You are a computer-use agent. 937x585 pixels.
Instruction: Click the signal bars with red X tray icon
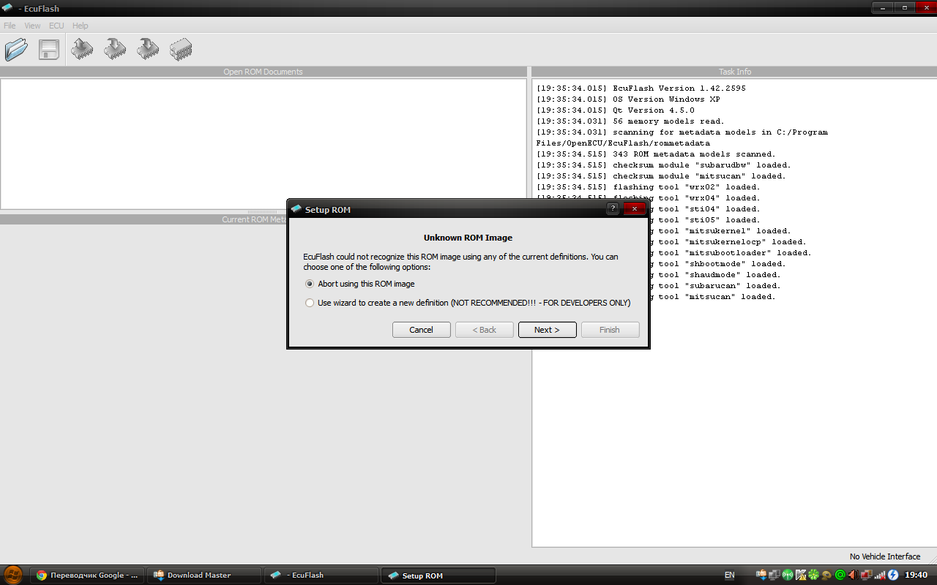pos(879,575)
